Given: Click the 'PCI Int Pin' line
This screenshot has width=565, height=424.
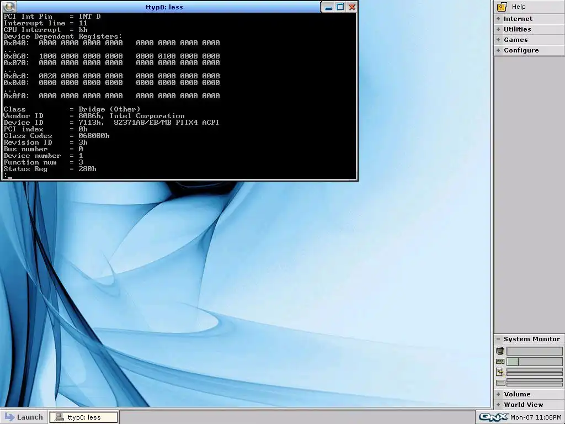Looking at the screenshot, I should pyautogui.click(x=52, y=17).
